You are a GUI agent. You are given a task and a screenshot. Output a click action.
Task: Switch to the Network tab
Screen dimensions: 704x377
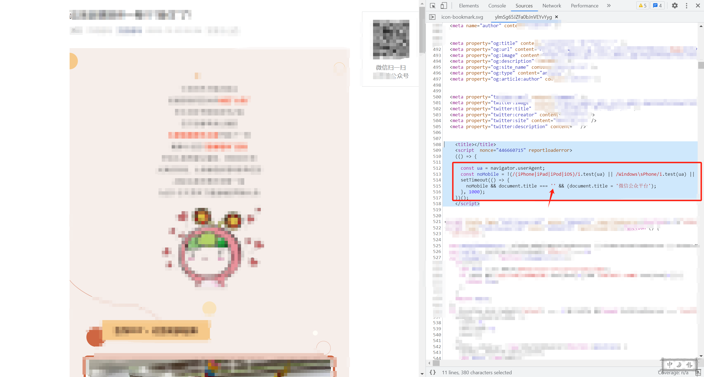[551, 6]
